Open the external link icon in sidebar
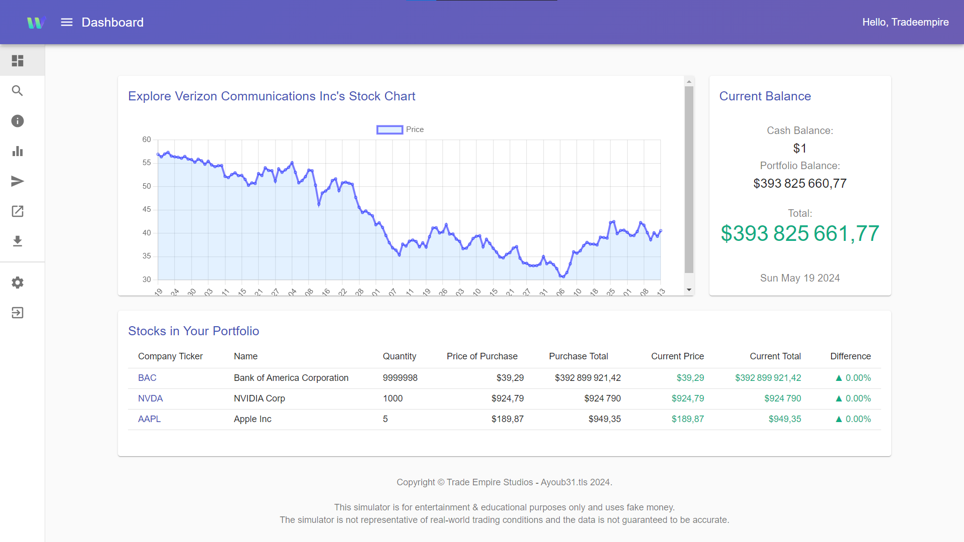964x542 pixels. coord(18,211)
